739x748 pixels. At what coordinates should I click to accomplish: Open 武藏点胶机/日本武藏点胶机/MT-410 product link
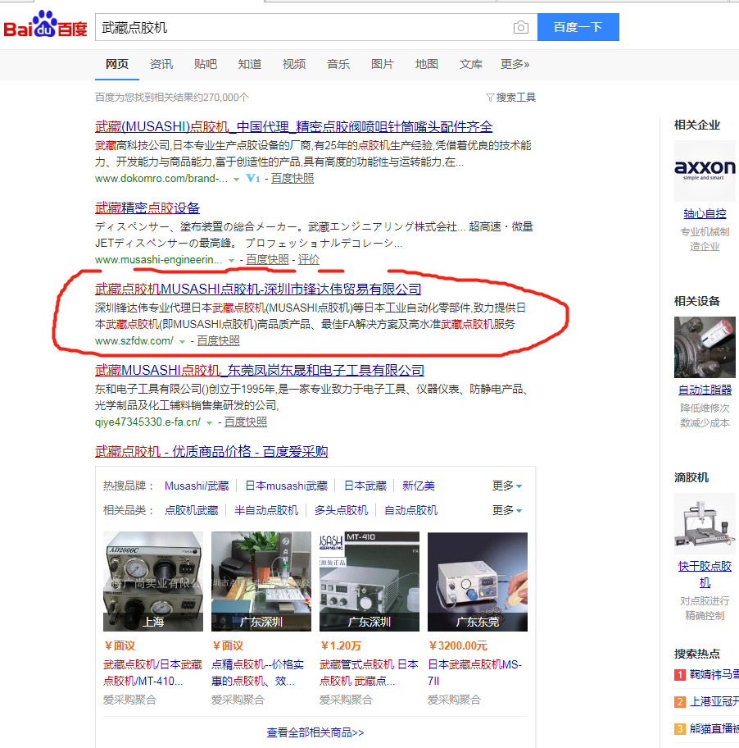tap(152, 673)
